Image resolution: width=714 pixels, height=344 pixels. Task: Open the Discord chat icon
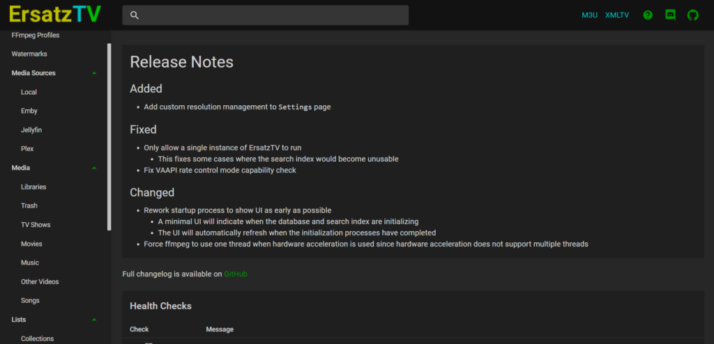point(670,15)
